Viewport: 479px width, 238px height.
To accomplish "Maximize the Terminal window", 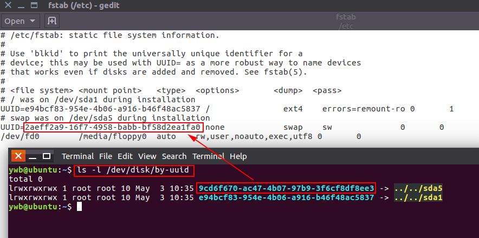I will pos(47,156).
